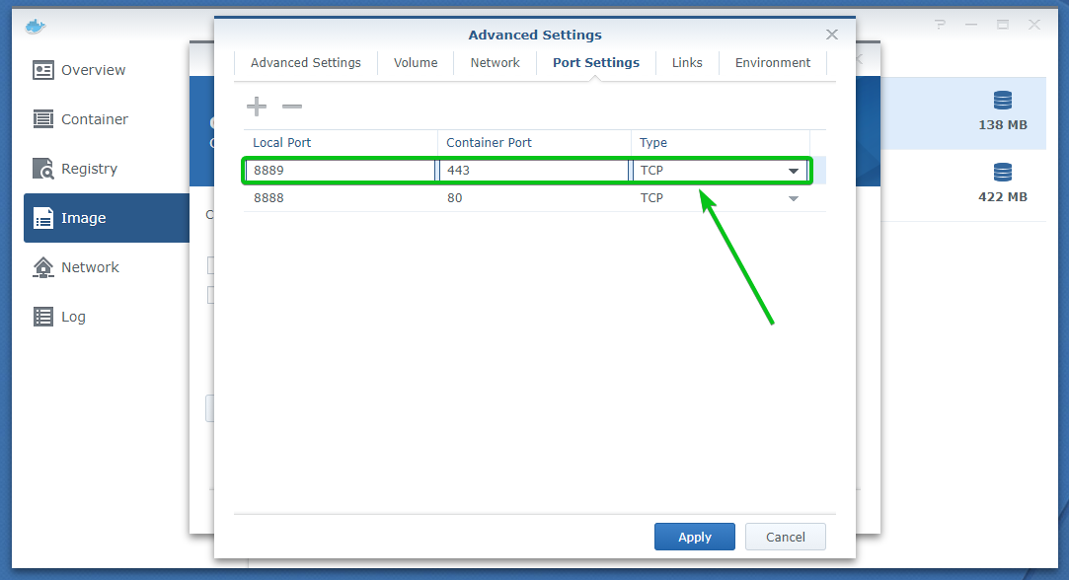Select the 138 MB image entry
Screen dimensions: 1069x580
coord(963,113)
